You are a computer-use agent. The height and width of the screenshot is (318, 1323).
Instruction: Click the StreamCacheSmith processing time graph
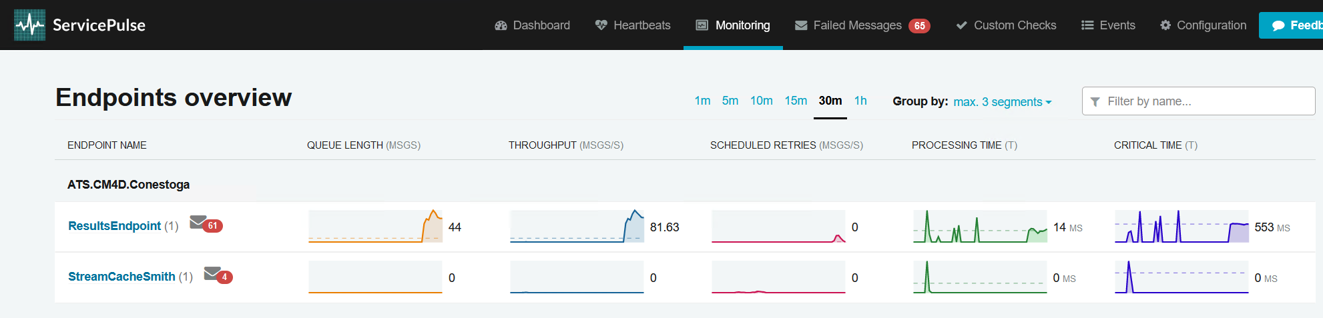point(979,277)
